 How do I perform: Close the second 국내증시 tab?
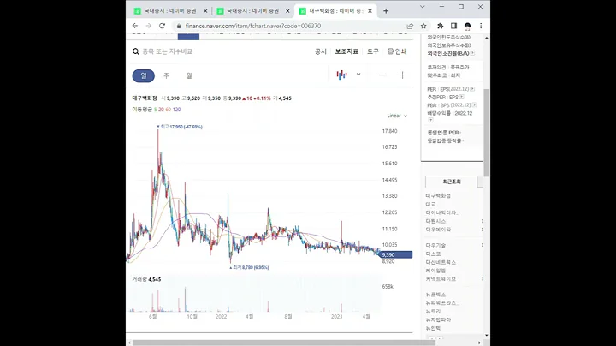[287, 11]
